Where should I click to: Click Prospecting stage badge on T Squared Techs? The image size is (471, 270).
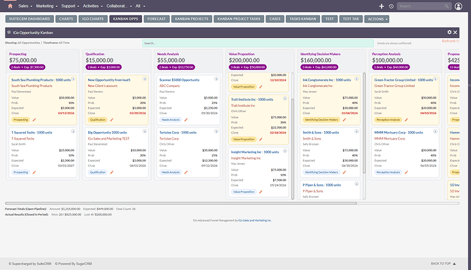tap(20, 173)
